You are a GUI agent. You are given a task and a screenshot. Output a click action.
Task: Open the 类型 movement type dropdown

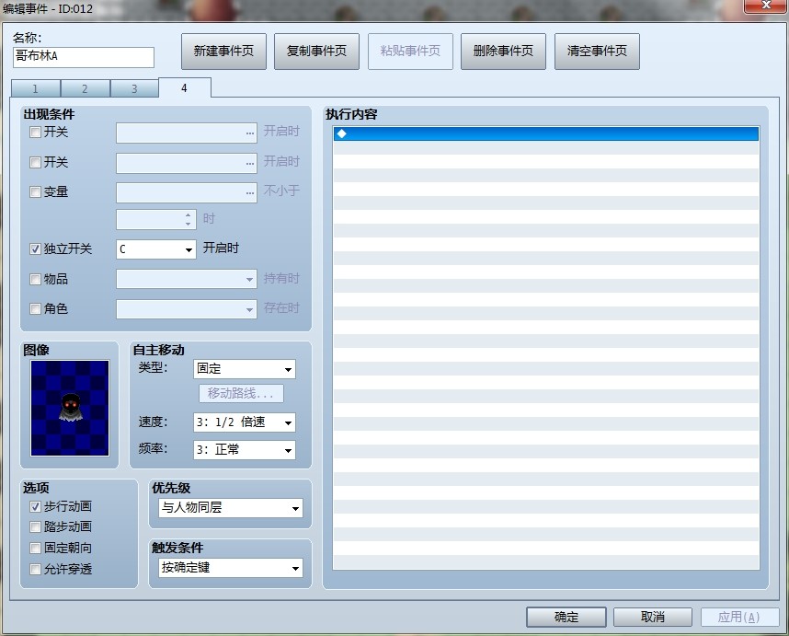click(x=245, y=369)
